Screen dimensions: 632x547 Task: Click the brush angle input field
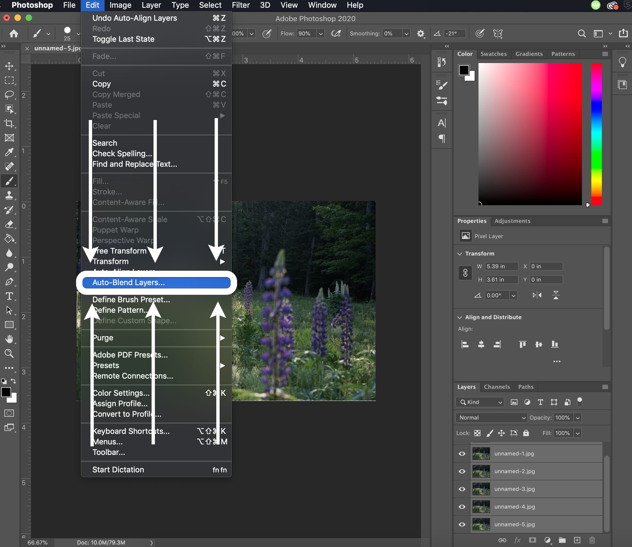[x=455, y=33]
